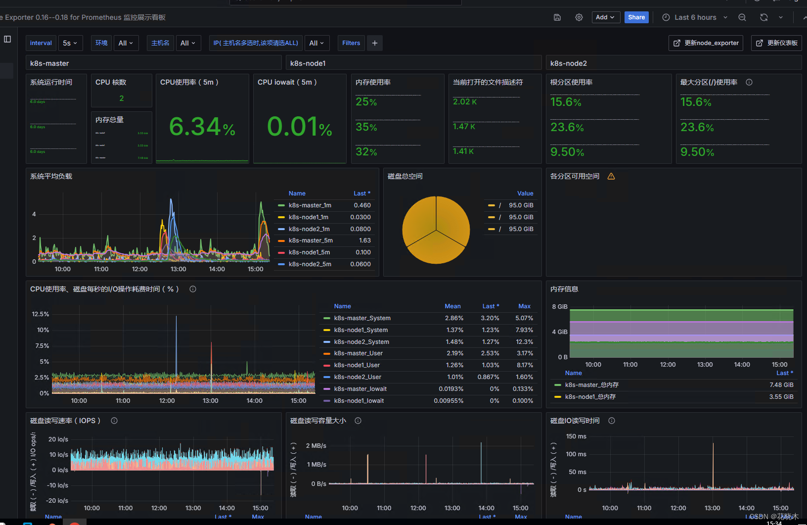Screen dimensions: 807x525
Task: Show info for CPU使用率 I/O panel
Action: coord(193,289)
